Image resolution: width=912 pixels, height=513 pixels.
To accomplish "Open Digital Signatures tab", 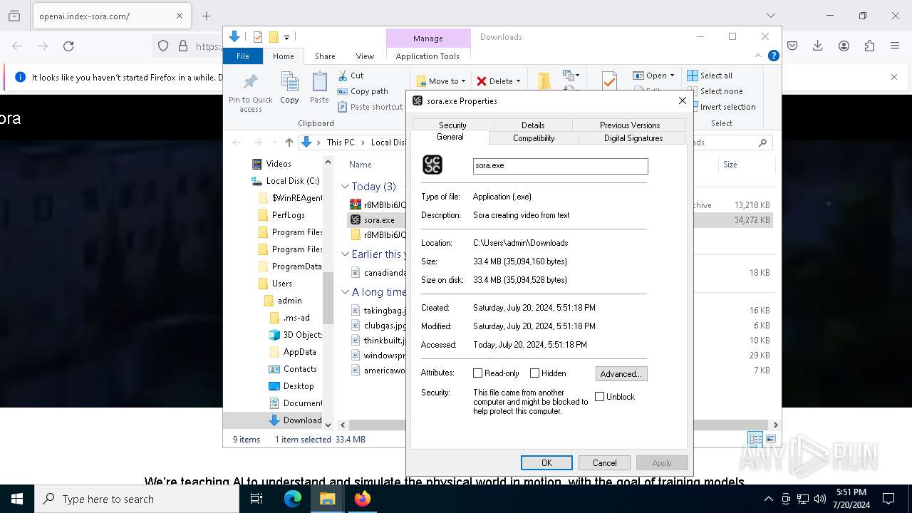I will pyautogui.click(x=633, y=138).
